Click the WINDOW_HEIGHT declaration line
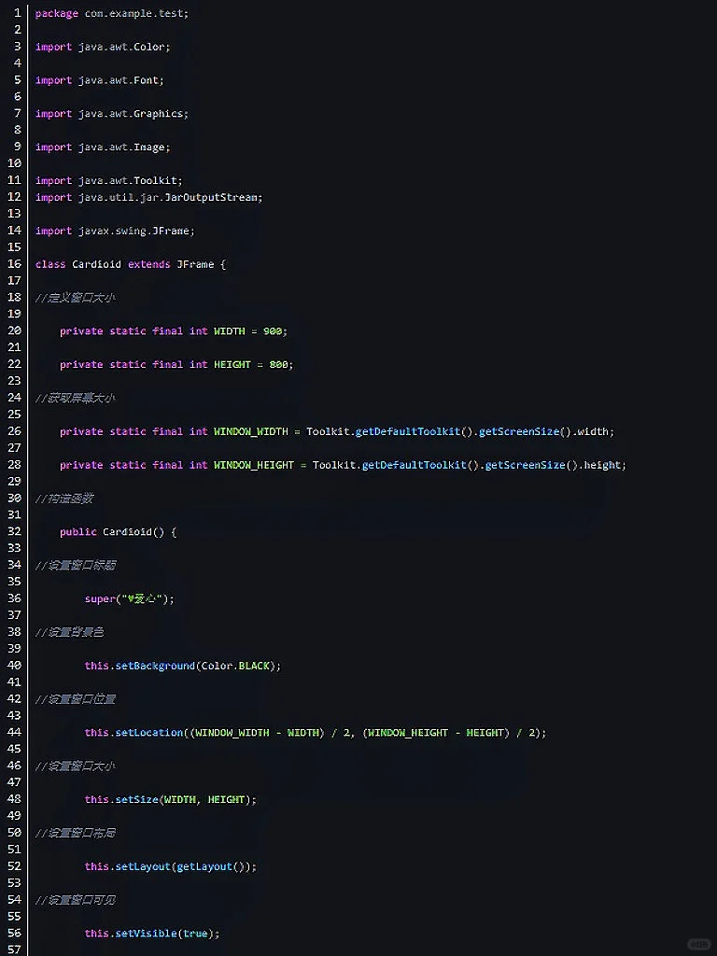Image resolution: width=717 pixels, height=956 pixels. pos(344,465)
